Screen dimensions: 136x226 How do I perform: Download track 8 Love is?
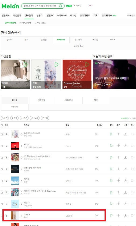pyautogui.click(x=126, y=215)
